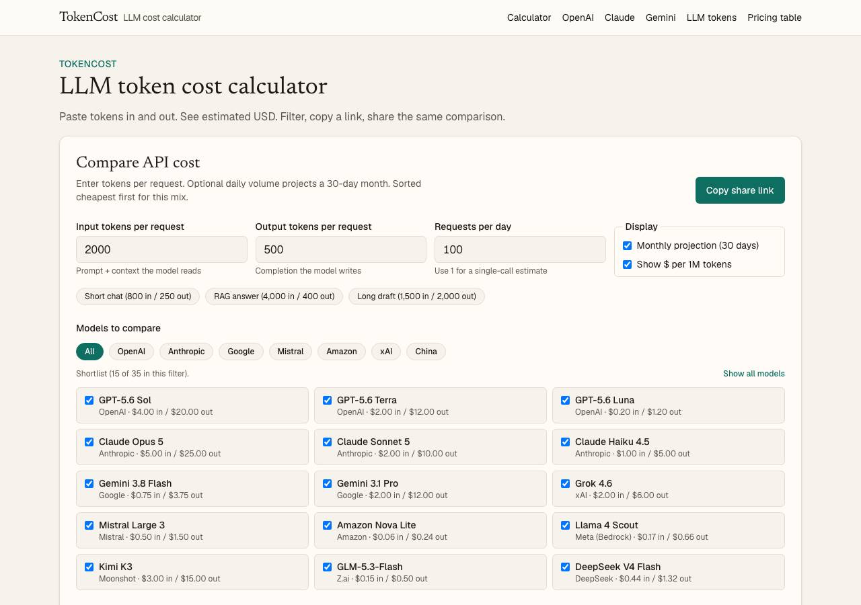Click the TokenCost logo
This screenshot has width=861, height=605.
click(88, 17)
